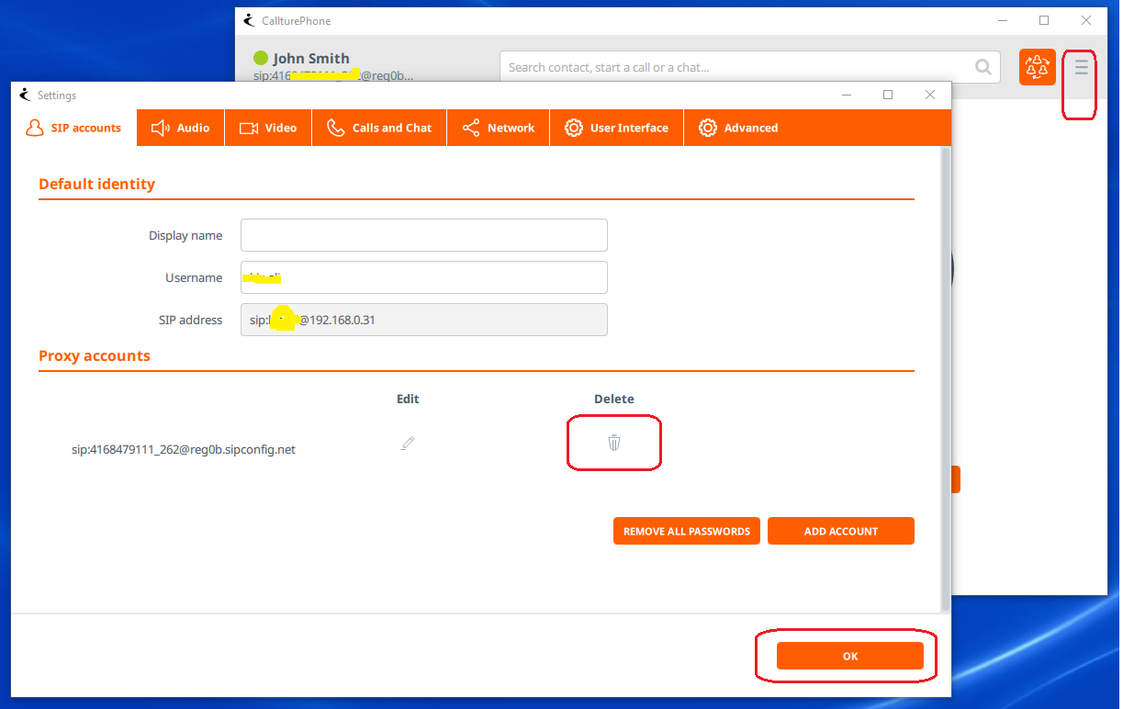
Task: Confirm settings with the OK button
Action: click(849, 656)
